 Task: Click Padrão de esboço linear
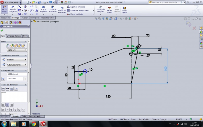pos(78,10)
